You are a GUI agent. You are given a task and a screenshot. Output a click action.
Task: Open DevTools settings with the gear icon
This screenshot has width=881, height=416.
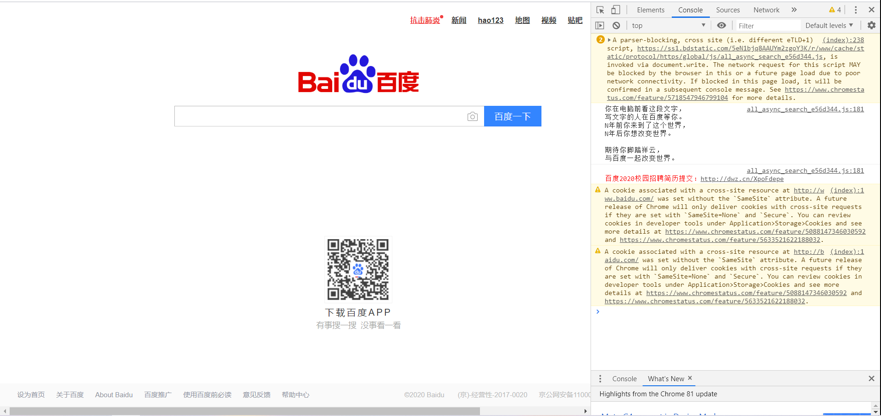pyautogui.click(x=871, y=25)
